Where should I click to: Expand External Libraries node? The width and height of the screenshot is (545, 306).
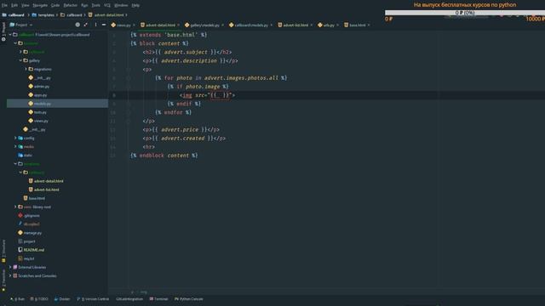coord(10,267)
